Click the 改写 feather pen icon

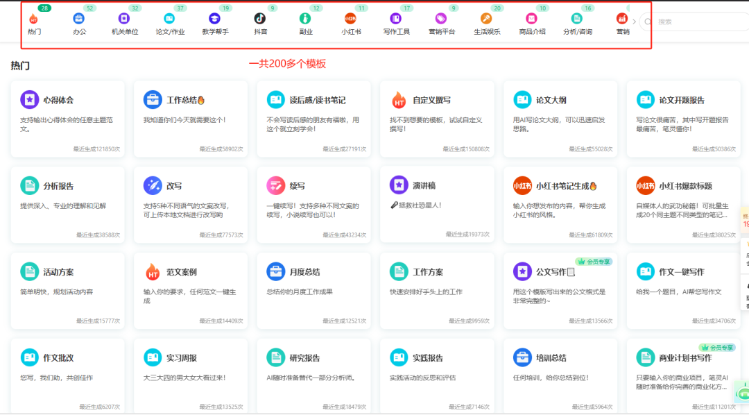pyautogui.click(x=153, y=185)
